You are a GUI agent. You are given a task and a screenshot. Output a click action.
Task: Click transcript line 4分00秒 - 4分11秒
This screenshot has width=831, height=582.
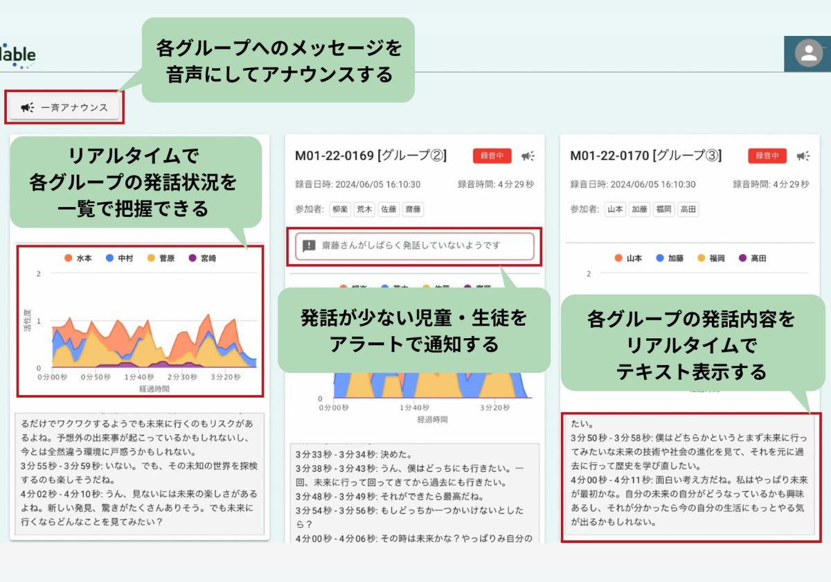coord(689,500)
